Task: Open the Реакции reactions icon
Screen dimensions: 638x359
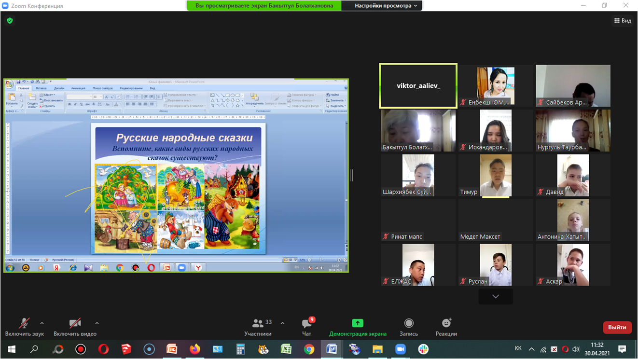Action: [x=446, y=323]
